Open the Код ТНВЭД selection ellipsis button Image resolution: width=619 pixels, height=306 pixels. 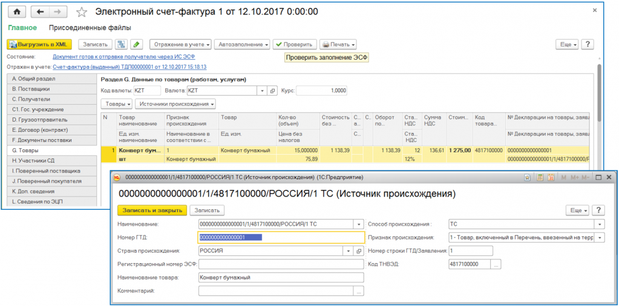click(497, 264)
